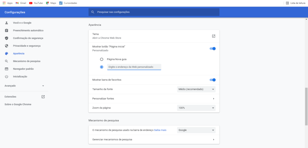Open Apps grid icon in bookmarks bar

click(4, 3)
